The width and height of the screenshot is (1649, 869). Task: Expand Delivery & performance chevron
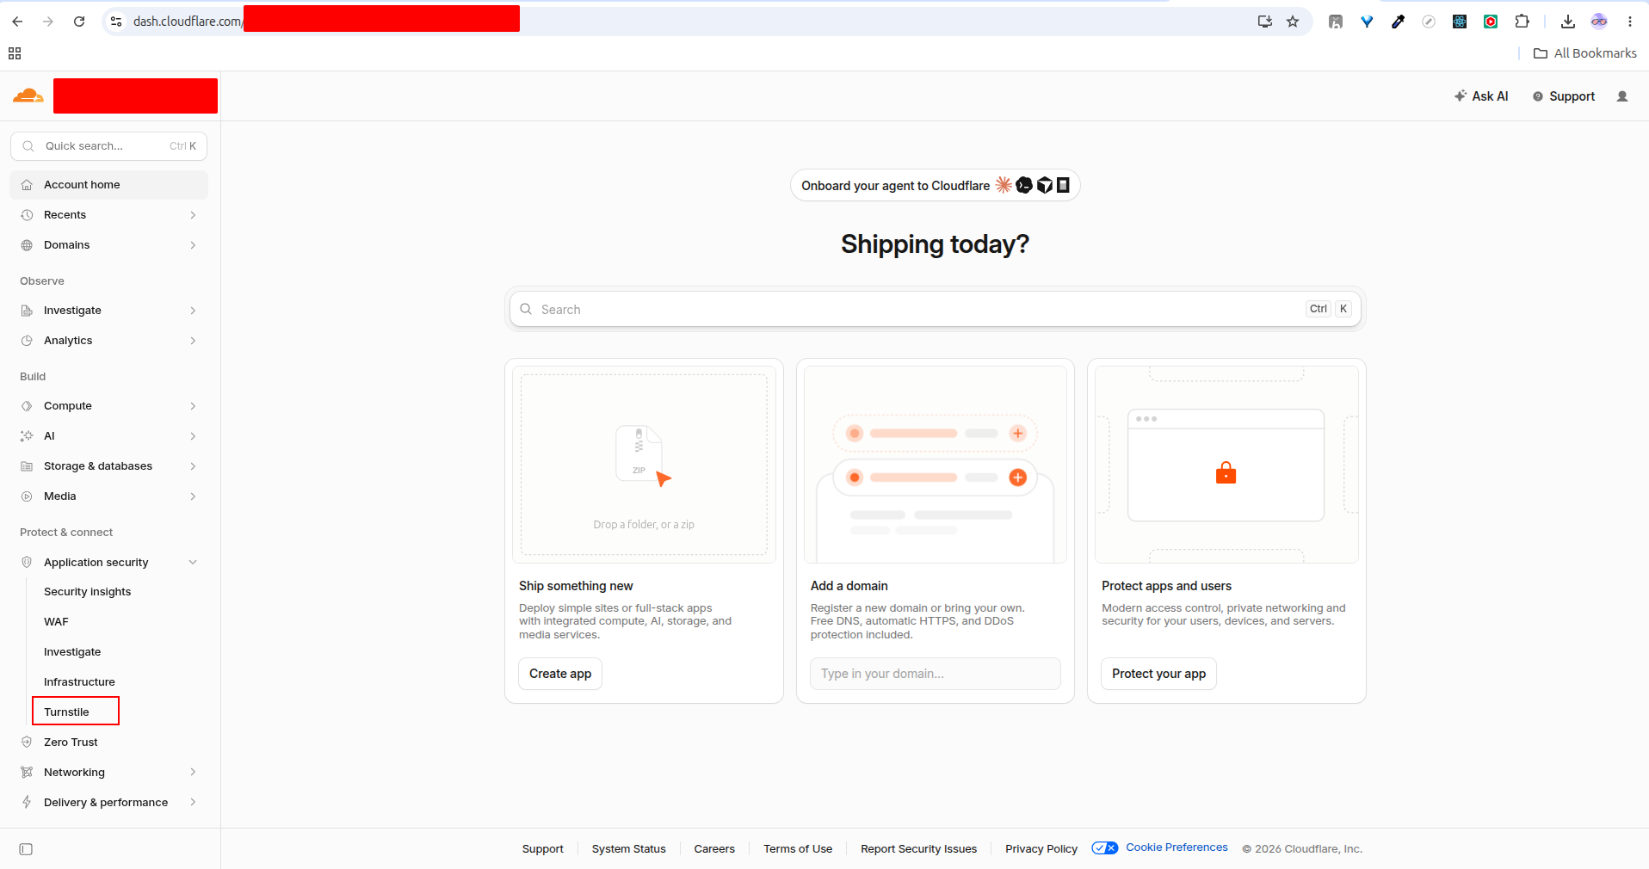point(193,803)
